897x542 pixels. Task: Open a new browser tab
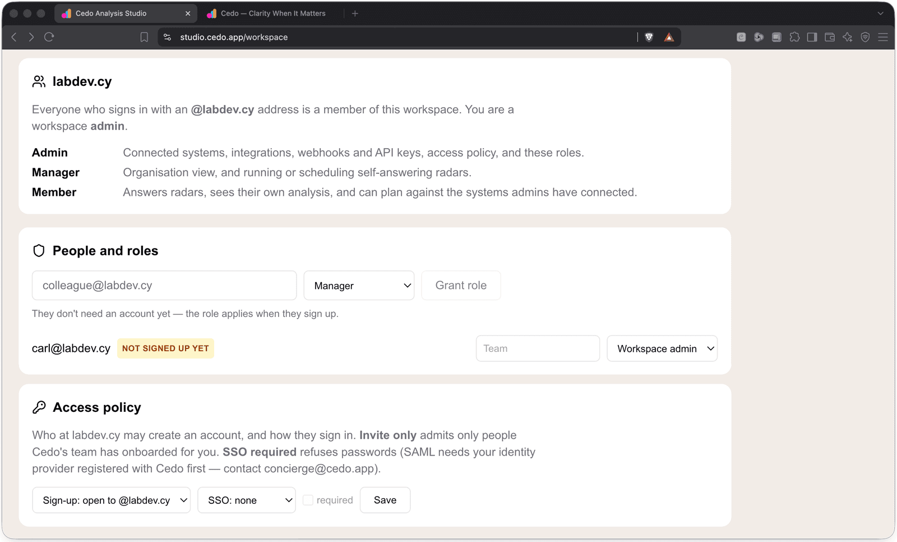click(355, 13)
